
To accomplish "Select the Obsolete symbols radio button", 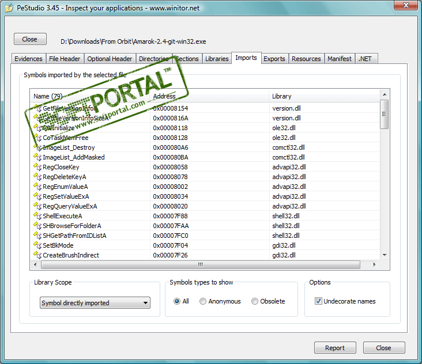I will (255, 301).
